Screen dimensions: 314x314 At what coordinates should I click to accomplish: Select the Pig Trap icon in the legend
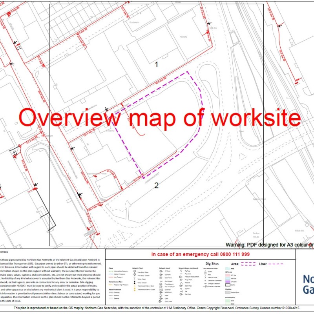point(181,270)
